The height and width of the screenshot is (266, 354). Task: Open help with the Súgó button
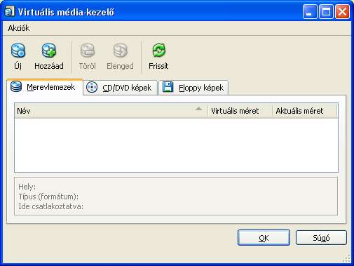[x=321, y=238]
